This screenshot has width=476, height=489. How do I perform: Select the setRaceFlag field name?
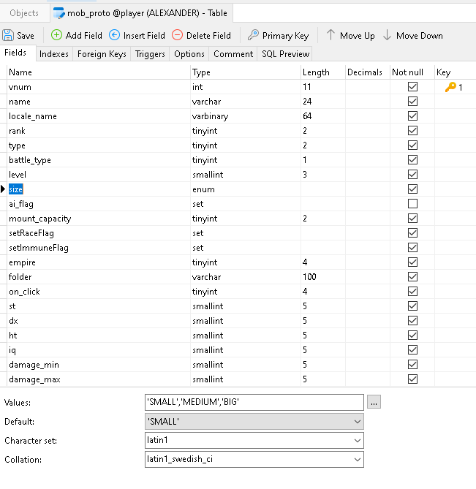31,233
